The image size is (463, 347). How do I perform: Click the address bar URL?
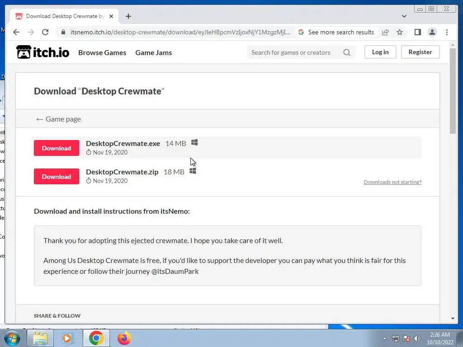180,32
